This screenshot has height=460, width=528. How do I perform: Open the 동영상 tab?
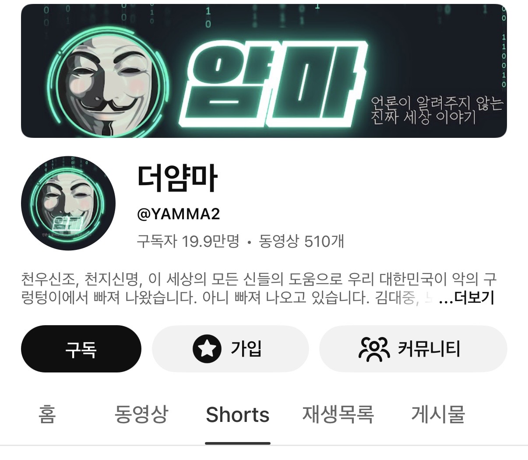[x=141, y=414]
